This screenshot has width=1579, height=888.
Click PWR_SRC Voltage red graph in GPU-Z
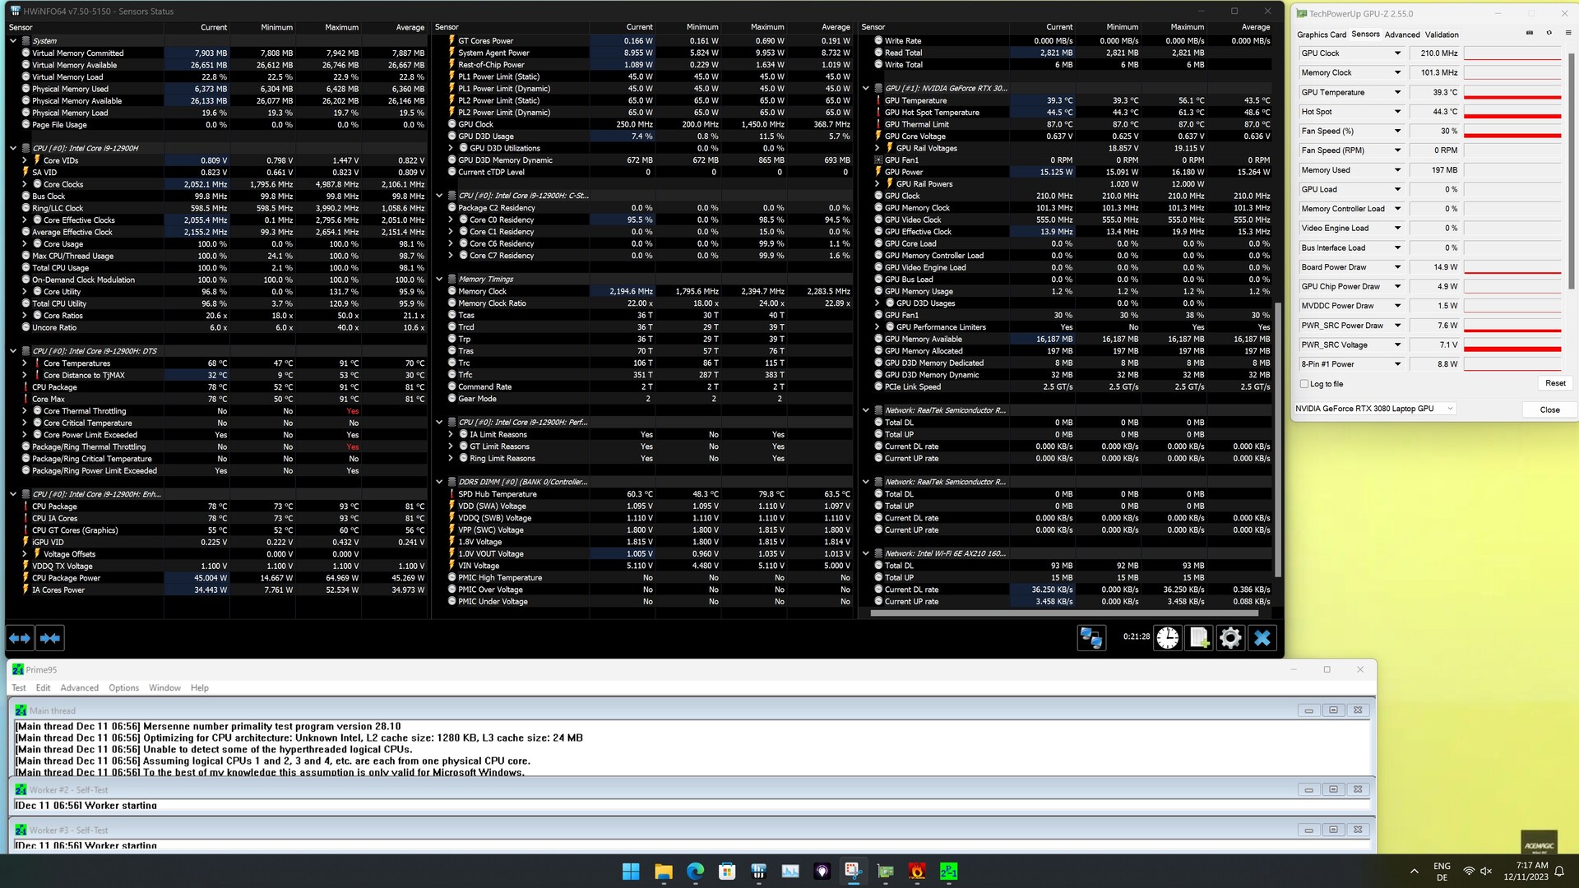pyautogui.click(x=1512, y=345)
